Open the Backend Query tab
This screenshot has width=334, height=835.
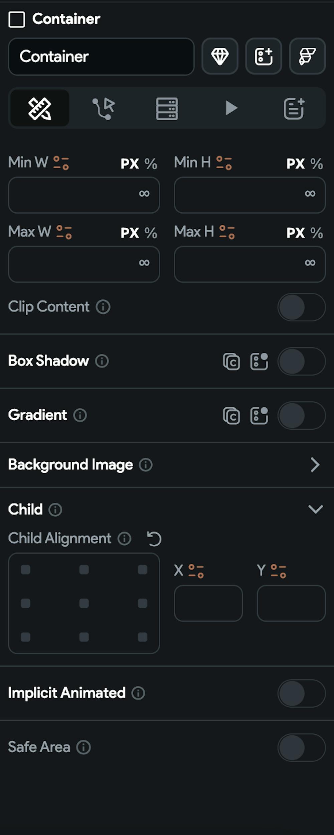167,108
